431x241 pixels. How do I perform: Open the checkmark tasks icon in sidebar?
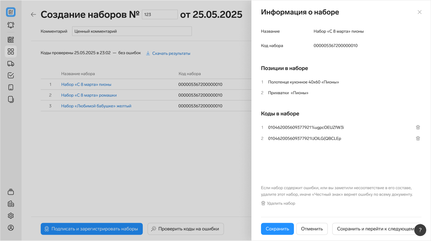coord(11,76)
